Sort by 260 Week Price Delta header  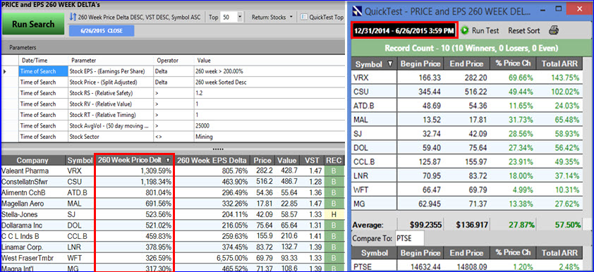(x=134, y=160)
